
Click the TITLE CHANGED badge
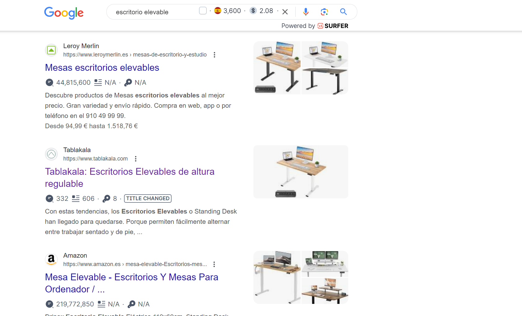pos(148,198)
